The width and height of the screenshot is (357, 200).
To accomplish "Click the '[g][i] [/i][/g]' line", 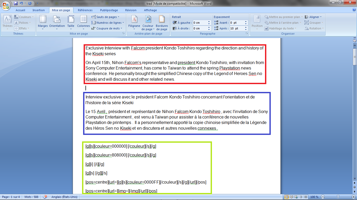I will pos(95,164).
